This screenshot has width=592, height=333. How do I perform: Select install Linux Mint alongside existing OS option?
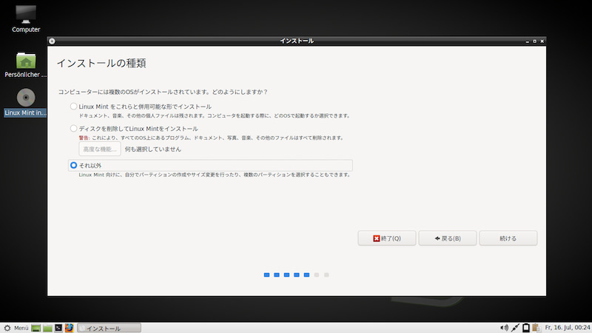(73, 107)
